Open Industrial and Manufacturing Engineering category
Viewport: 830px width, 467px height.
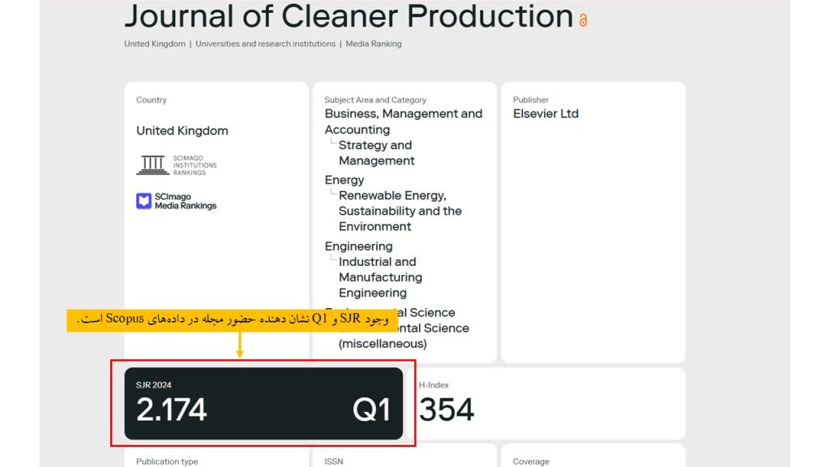[380, 277]
